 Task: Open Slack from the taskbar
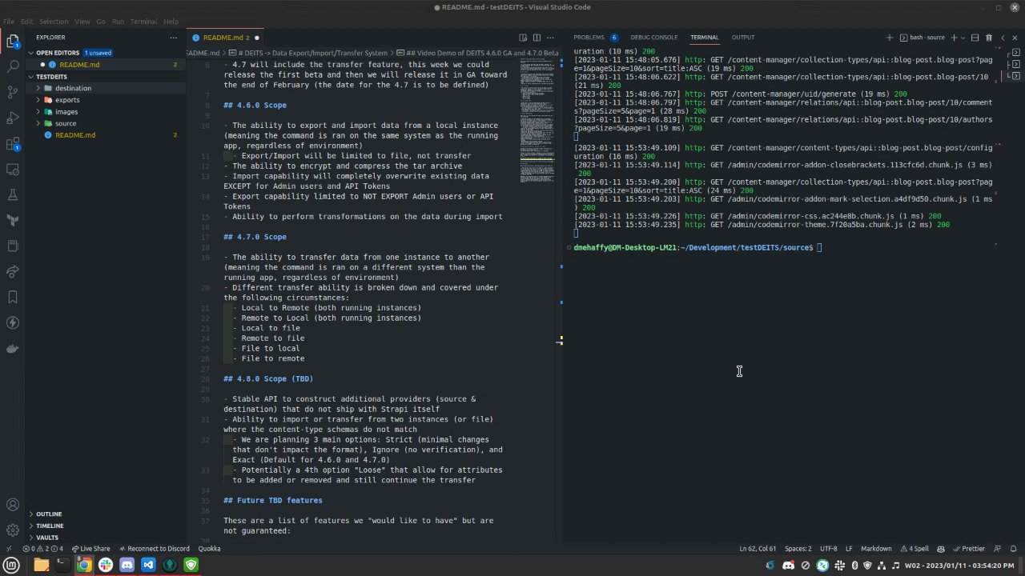[105, 565]
